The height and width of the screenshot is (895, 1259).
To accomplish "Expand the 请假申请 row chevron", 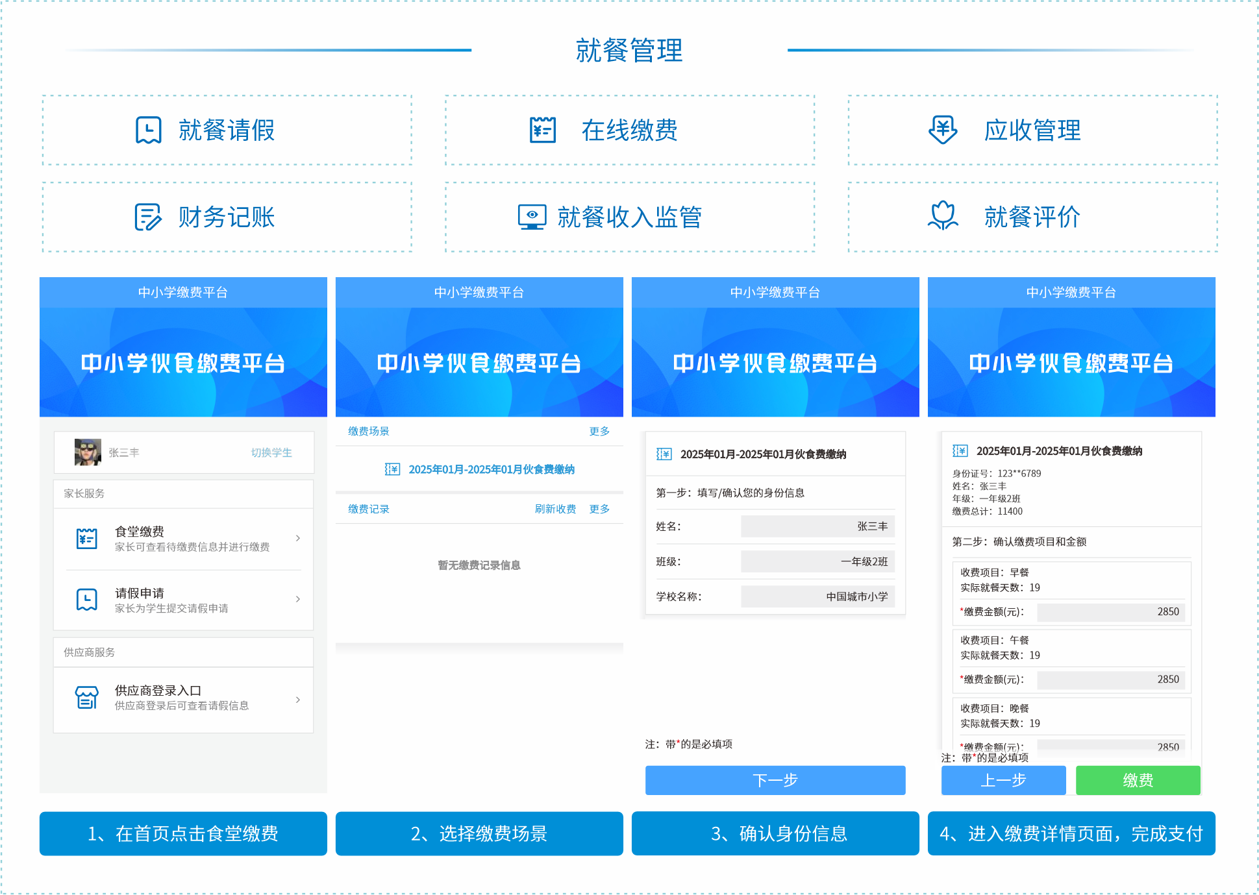I will point(298,599).
